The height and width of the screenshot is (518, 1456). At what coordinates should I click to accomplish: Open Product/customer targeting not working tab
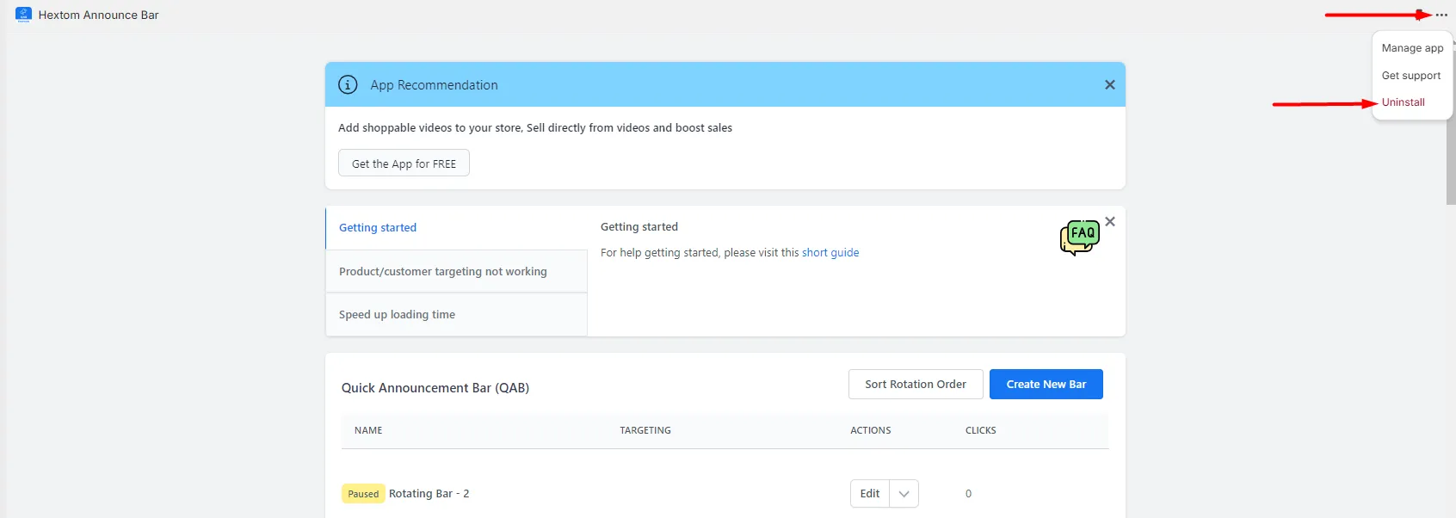pyautogui.click(x=456, y=272)
